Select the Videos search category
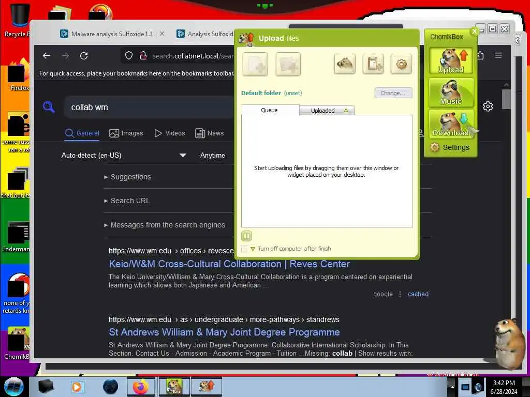Screen dimensions: 530x397 [x=170, y=133]
